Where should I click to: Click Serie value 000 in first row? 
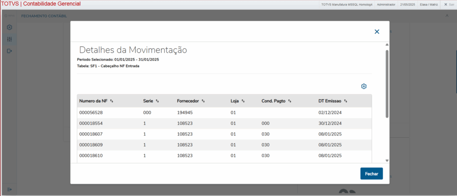(x=147, y=113)
